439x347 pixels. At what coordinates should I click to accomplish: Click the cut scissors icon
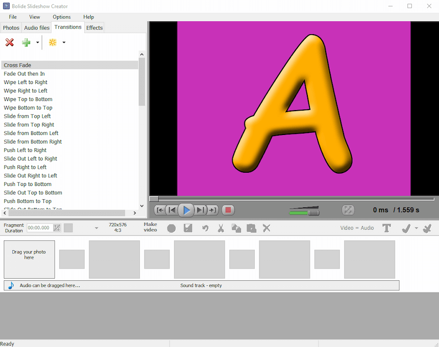click(x=221, y=228)
